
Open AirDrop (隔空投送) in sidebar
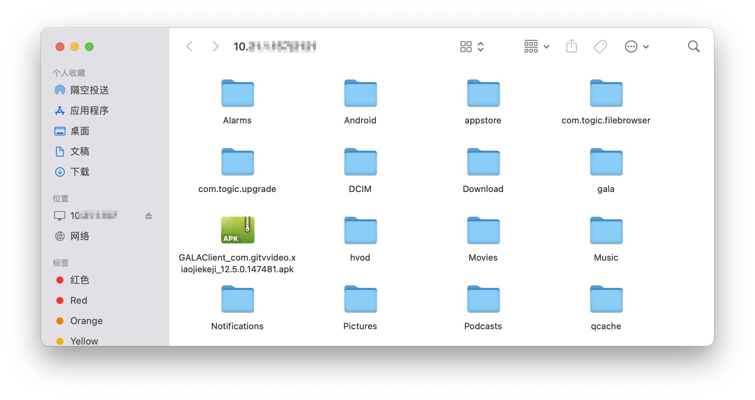[x=89, y=90]
